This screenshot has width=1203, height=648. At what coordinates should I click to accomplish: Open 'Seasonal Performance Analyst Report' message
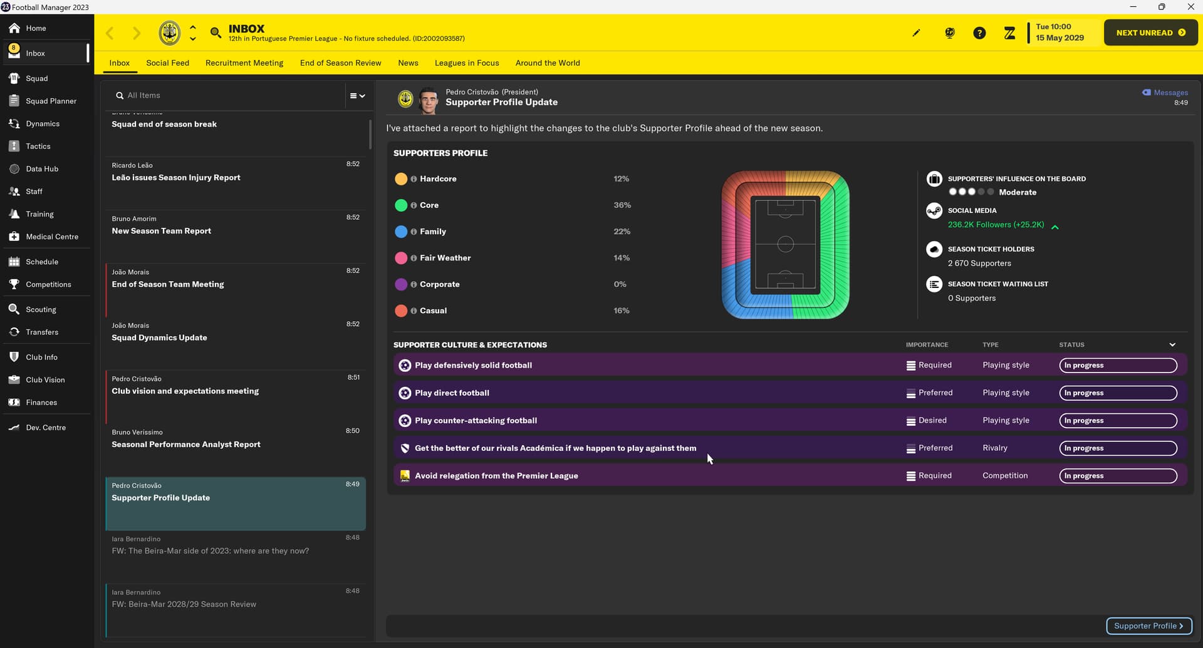[x=236, y=450]
